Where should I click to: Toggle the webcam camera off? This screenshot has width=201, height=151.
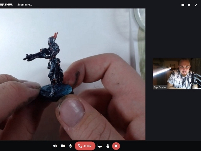63,146
